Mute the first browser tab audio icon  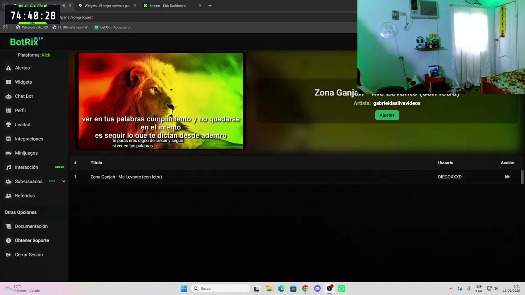[x=63, y=6]
